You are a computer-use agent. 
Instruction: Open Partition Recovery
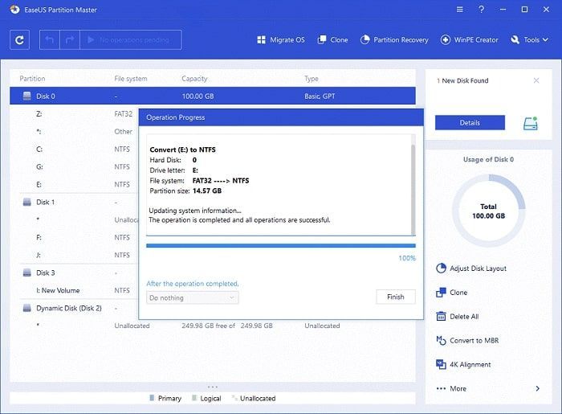tap(394, 39)
